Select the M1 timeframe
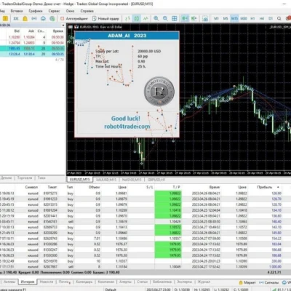291x291 pixels. 216,18
